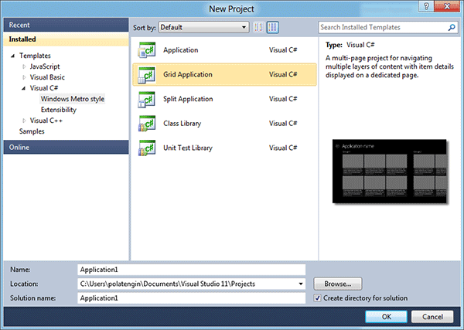Click the Name input field

(x=192, y=270)
